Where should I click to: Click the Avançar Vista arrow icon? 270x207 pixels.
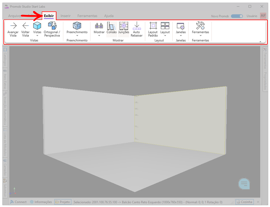[13, 26]
